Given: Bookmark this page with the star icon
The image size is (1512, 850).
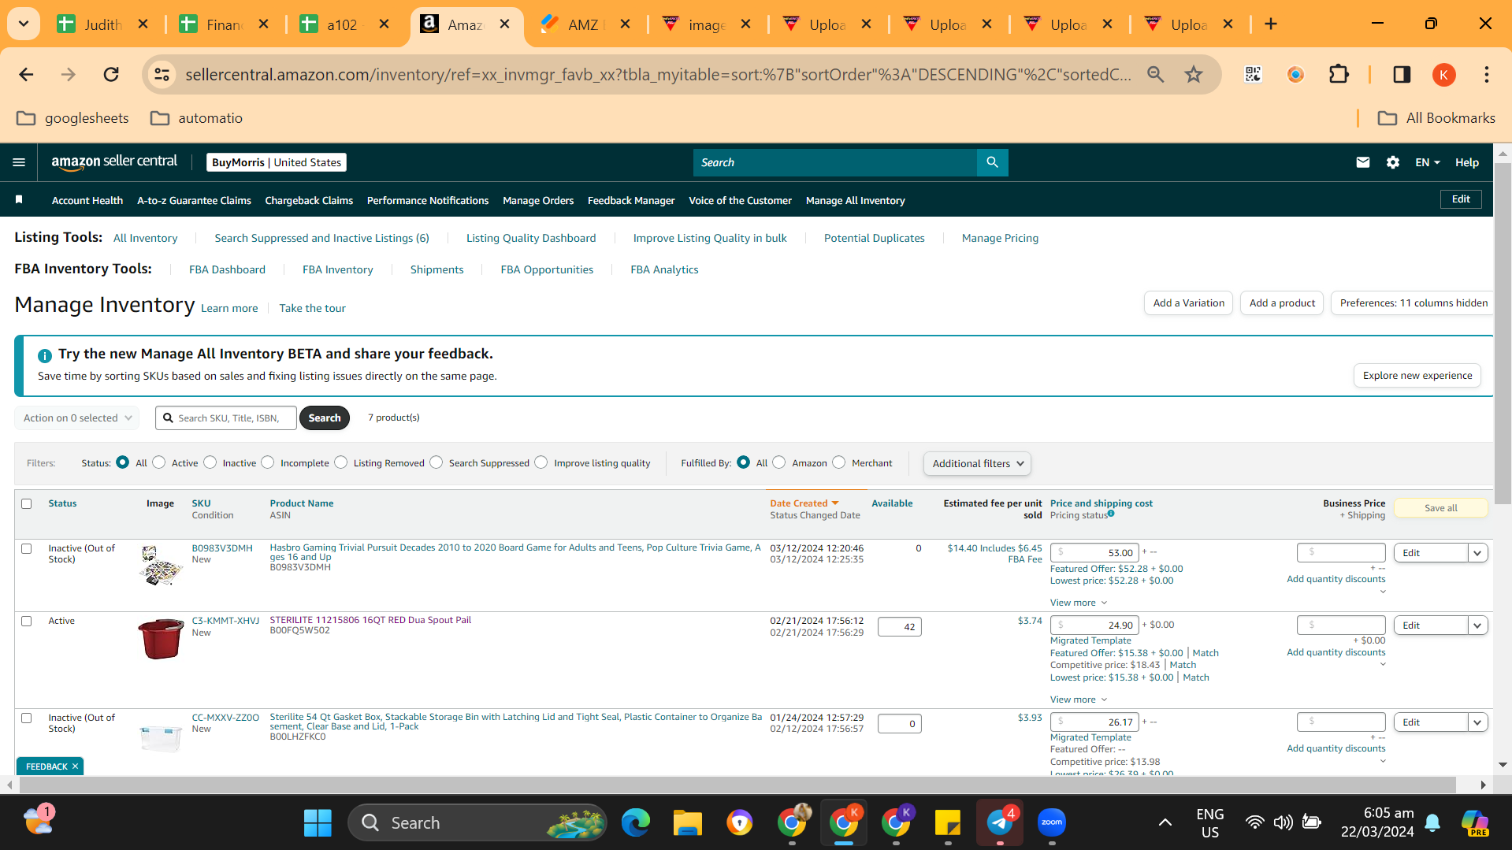Looking at the screenshot, I should coord(1194,75).
